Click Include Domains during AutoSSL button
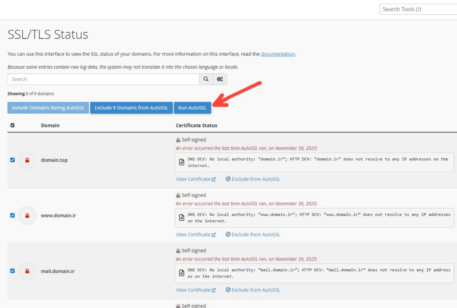 pyautogui.click(x=48, y=108)
